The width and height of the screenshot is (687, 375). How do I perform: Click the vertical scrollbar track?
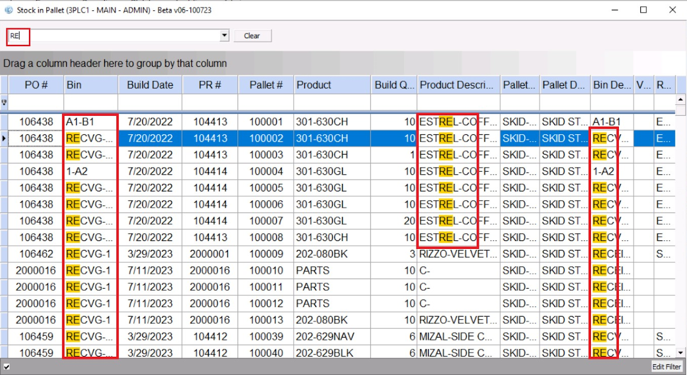coord(681,225)
